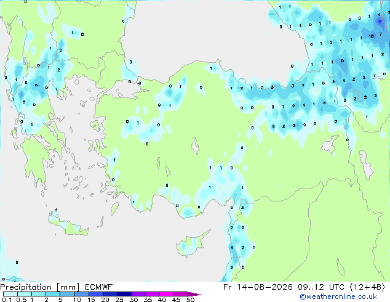This screenshot has width=390, height=302.
Task: Click the legend label '15'
Action: tap(91, 300)
